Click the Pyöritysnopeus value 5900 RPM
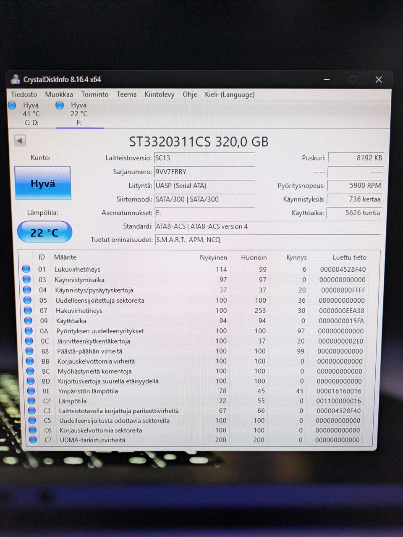This screenshot has width=403, height=537. tap(355, 186)
